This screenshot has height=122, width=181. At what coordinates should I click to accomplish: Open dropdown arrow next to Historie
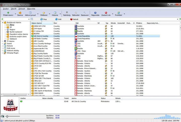[60, 14]
